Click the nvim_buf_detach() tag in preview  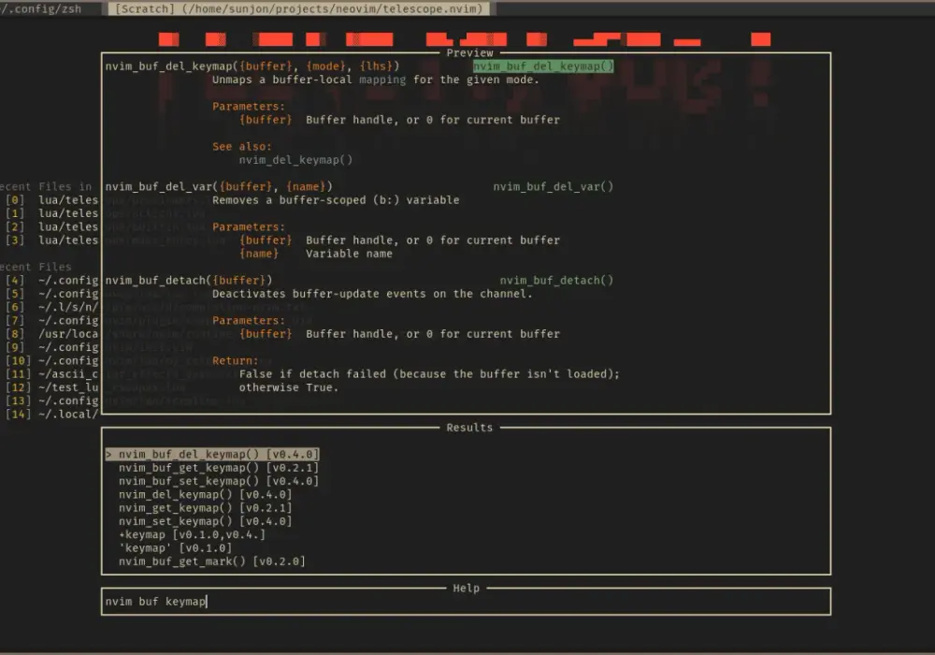pos(556,281)
